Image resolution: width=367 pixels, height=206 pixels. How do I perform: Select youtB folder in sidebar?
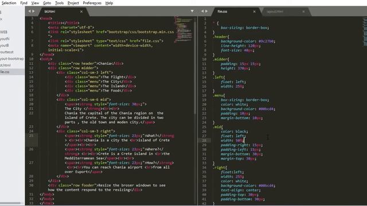(x=5, y=45)
